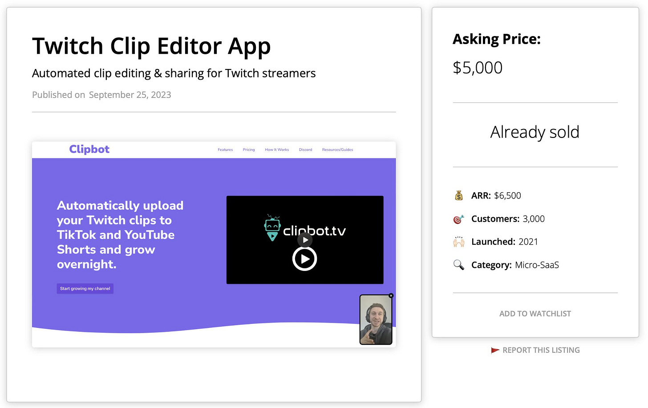Click Start growing my channel button
The image size is (648, 408).
pyautogui.click(x=85, y=288)
